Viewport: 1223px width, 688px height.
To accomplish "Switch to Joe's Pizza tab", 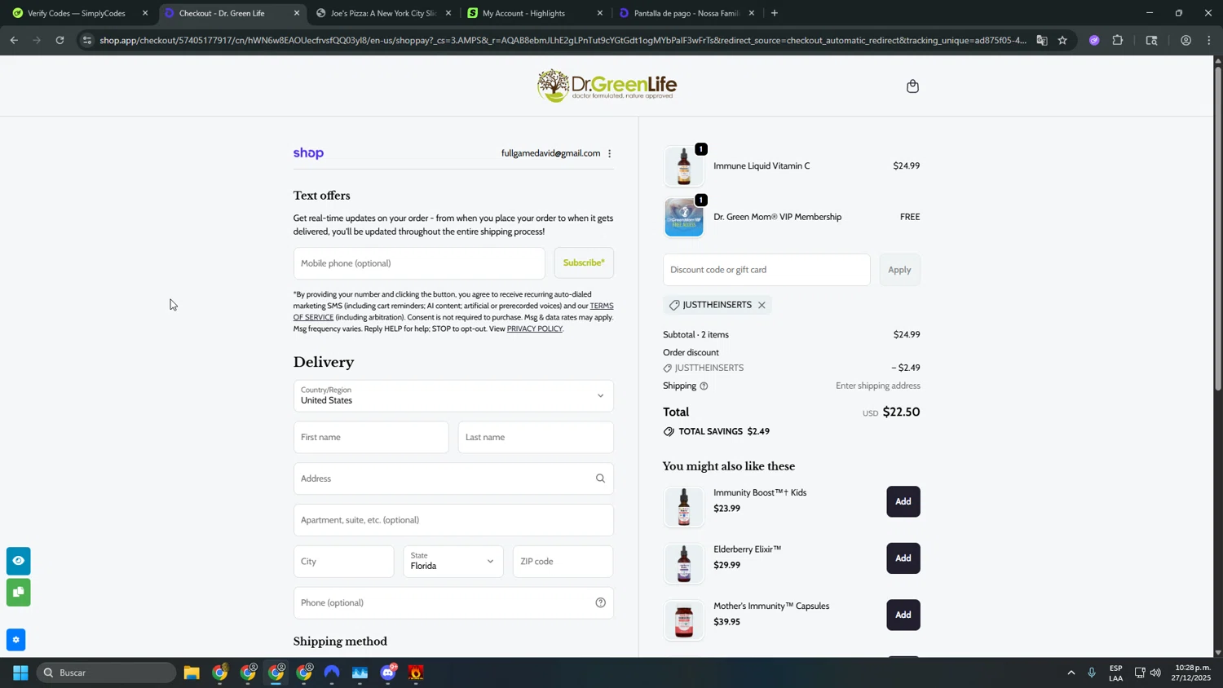I will 383,13.
